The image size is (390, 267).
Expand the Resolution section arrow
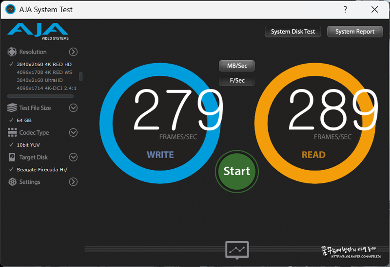[x=73, y=52]
